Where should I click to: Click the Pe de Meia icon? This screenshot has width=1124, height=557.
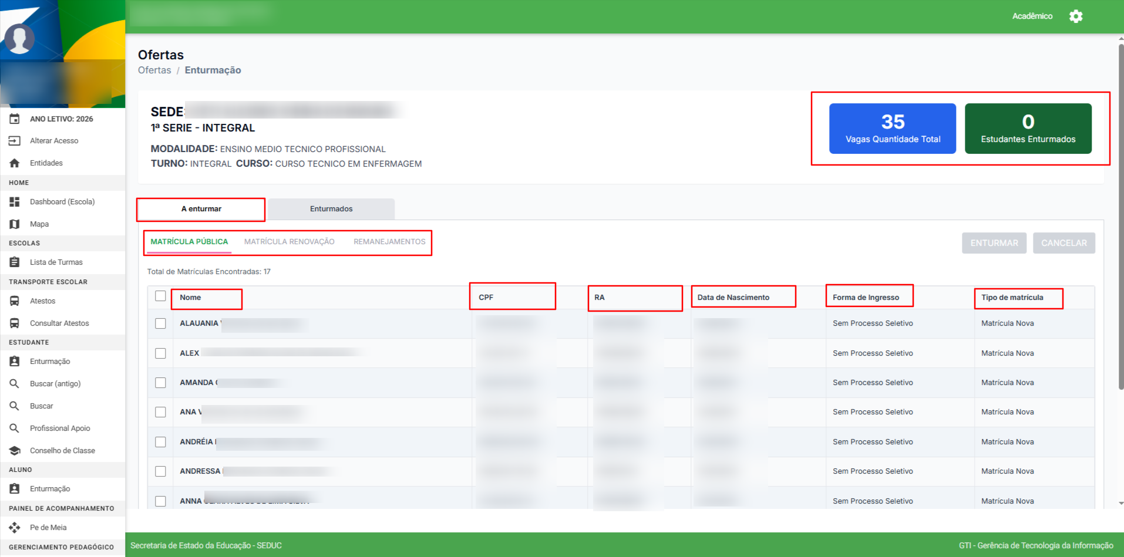15,528
